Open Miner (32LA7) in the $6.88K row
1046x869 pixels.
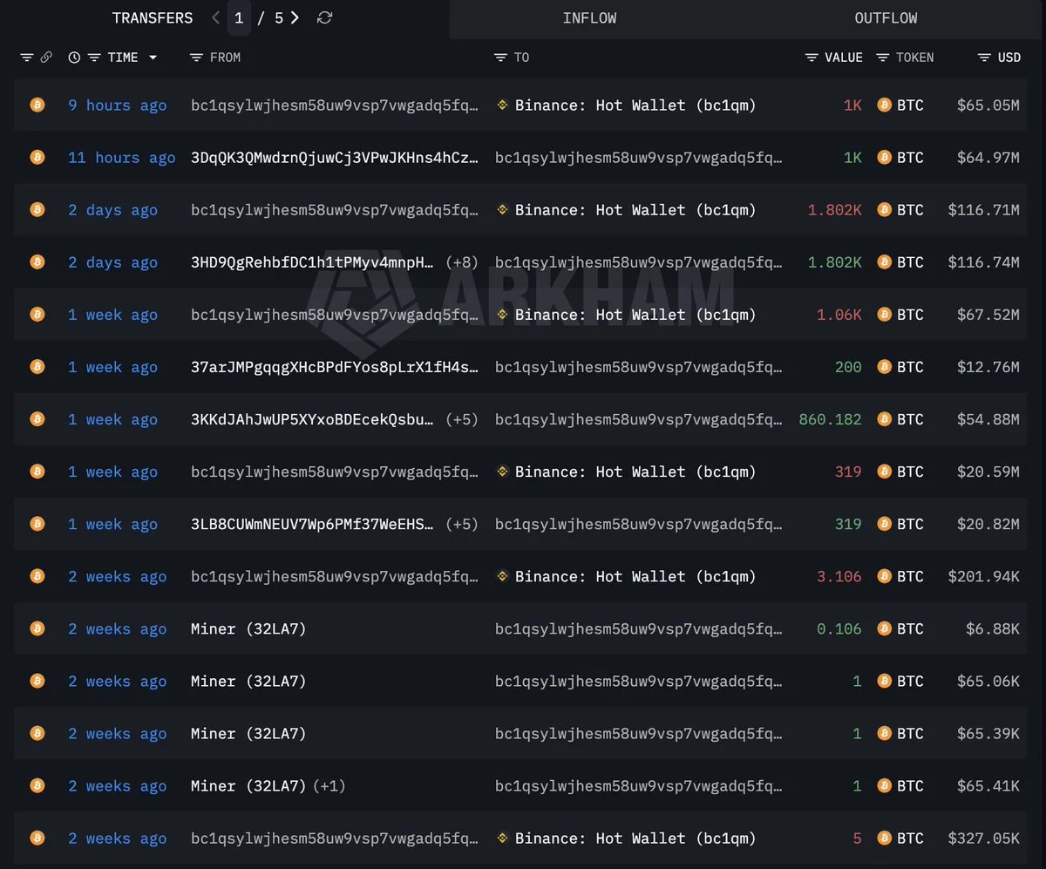coord(248,628)
